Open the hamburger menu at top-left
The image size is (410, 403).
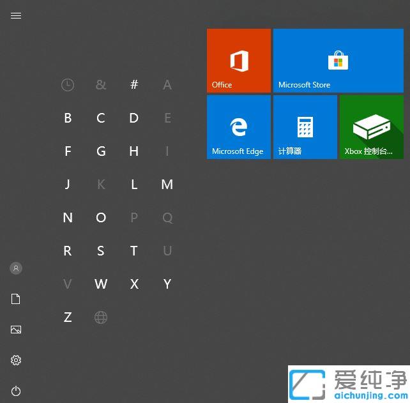[x=16, y=16]
